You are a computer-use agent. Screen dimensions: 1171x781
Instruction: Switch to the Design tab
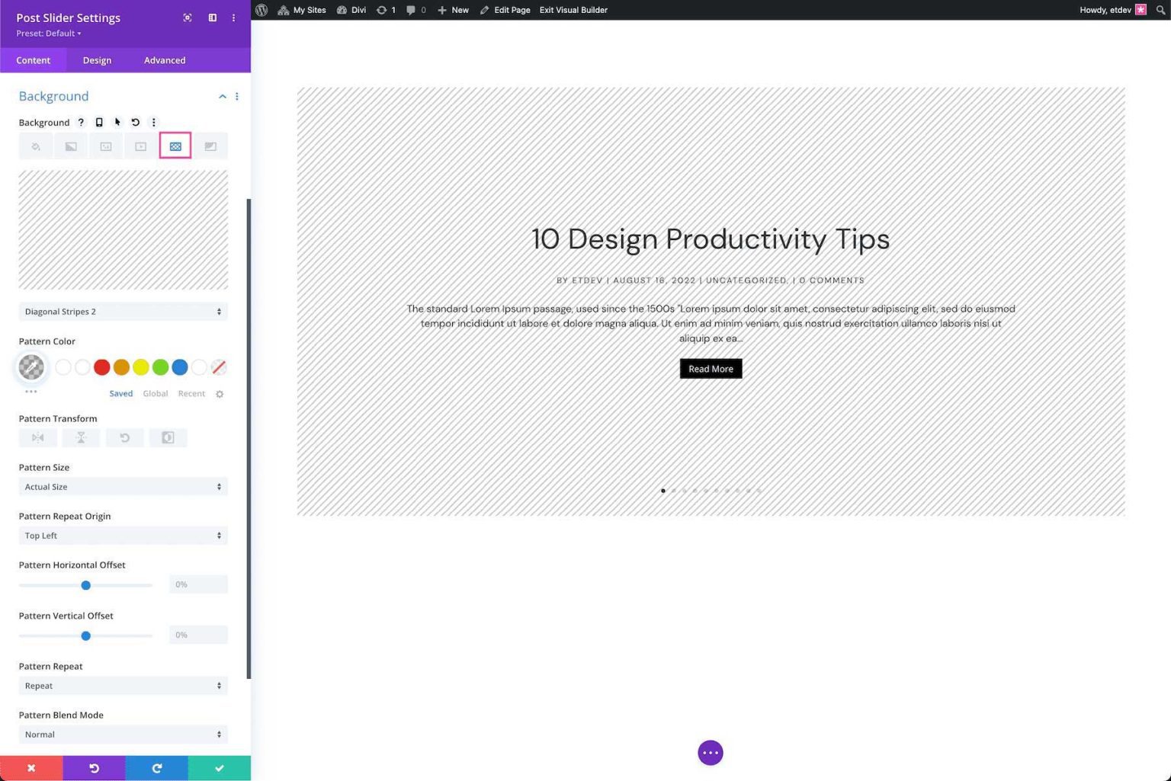click(x=97, y=60)
